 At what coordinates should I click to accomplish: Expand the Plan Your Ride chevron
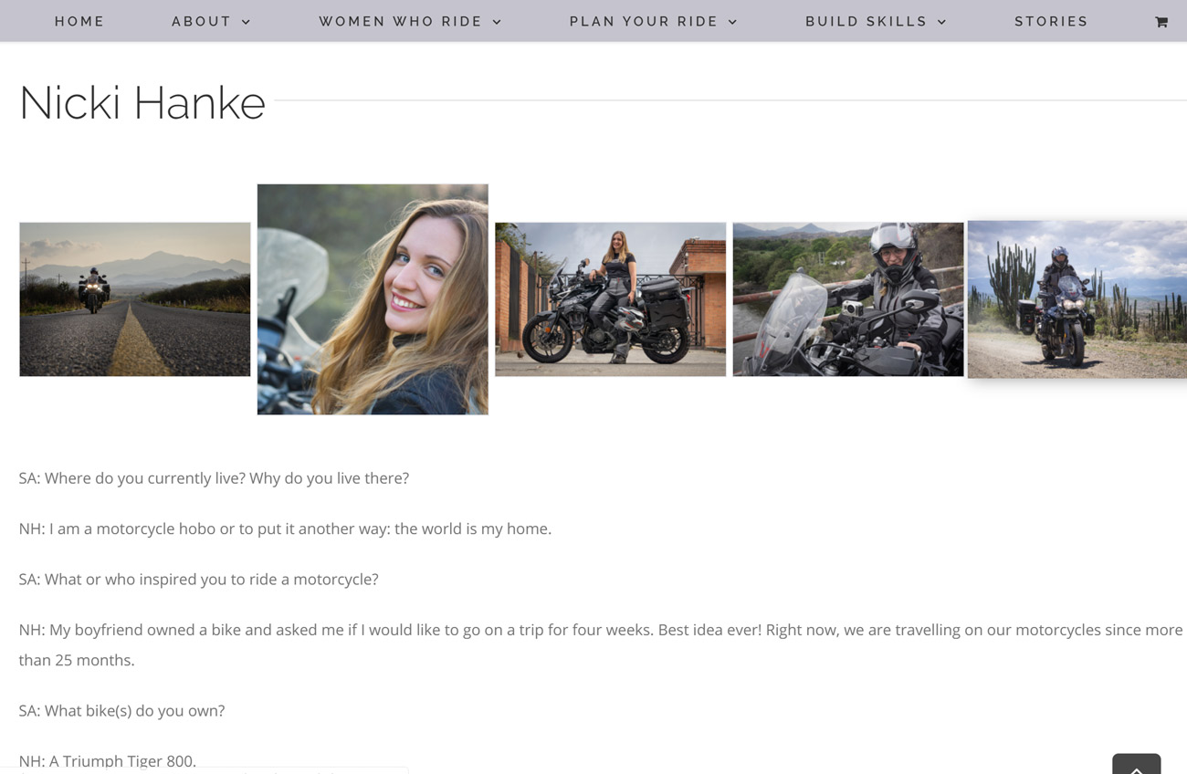(732, 22)
